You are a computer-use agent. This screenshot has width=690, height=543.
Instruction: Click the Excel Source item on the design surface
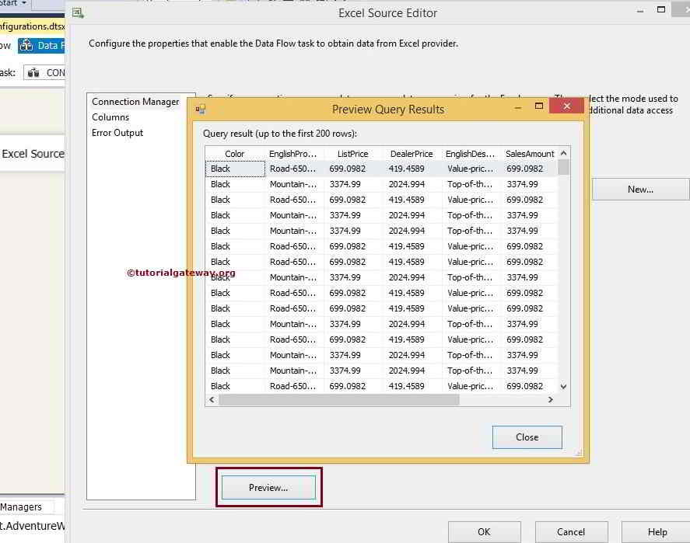33,154
